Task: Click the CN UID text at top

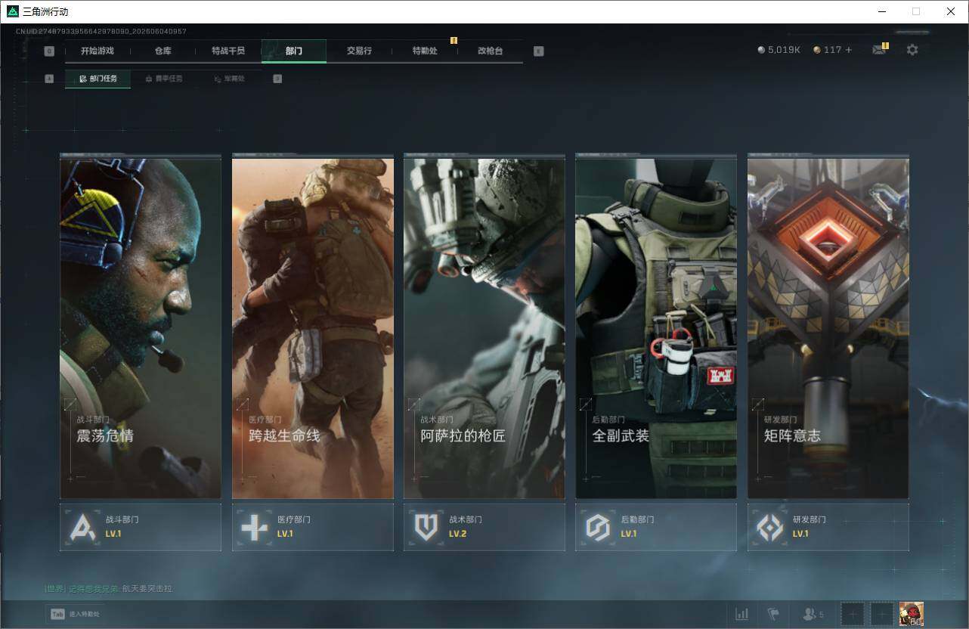Action: click(x=101, y=31)
